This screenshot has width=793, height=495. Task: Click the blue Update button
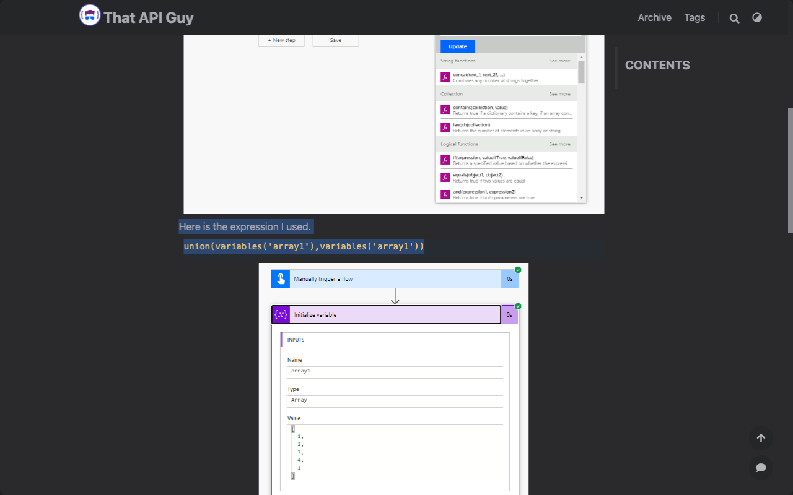click(458, 46)
